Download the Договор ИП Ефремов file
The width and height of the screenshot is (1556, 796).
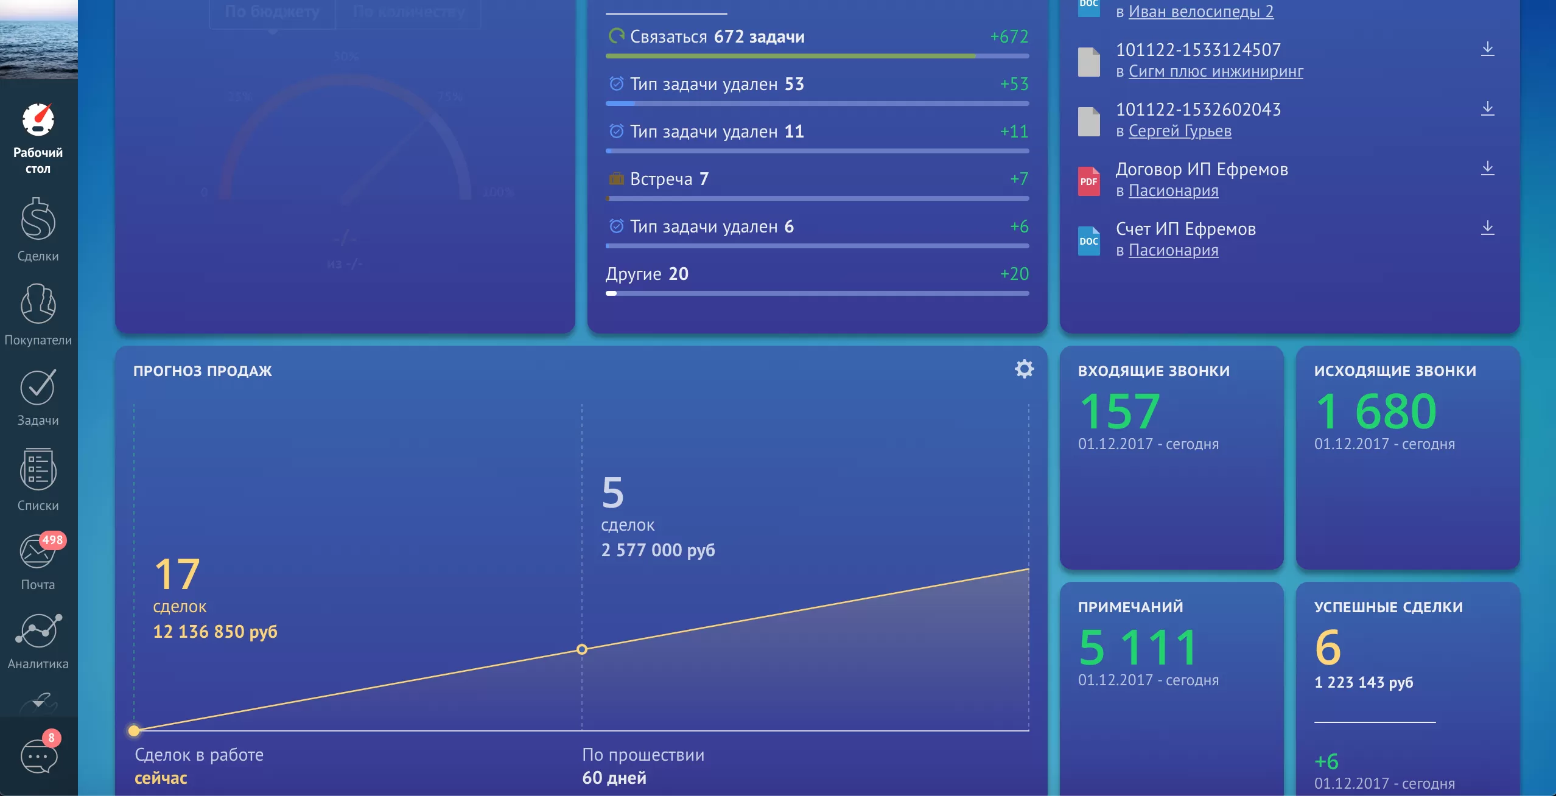1487,168
